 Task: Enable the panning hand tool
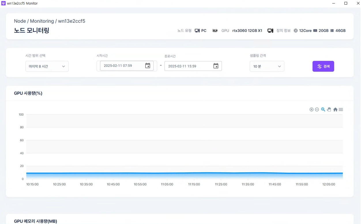point(329,110)
